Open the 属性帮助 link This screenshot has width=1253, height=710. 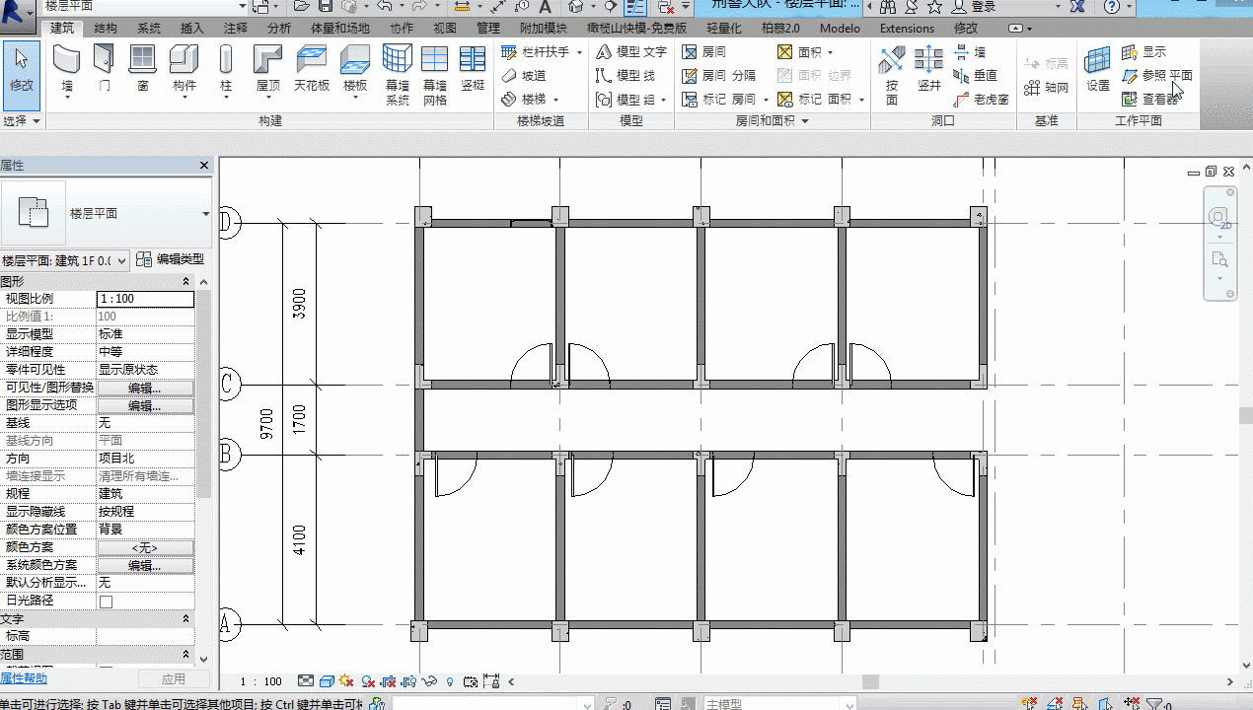24,678
